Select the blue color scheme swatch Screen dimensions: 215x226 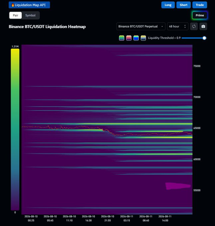[x=136, y=38]
